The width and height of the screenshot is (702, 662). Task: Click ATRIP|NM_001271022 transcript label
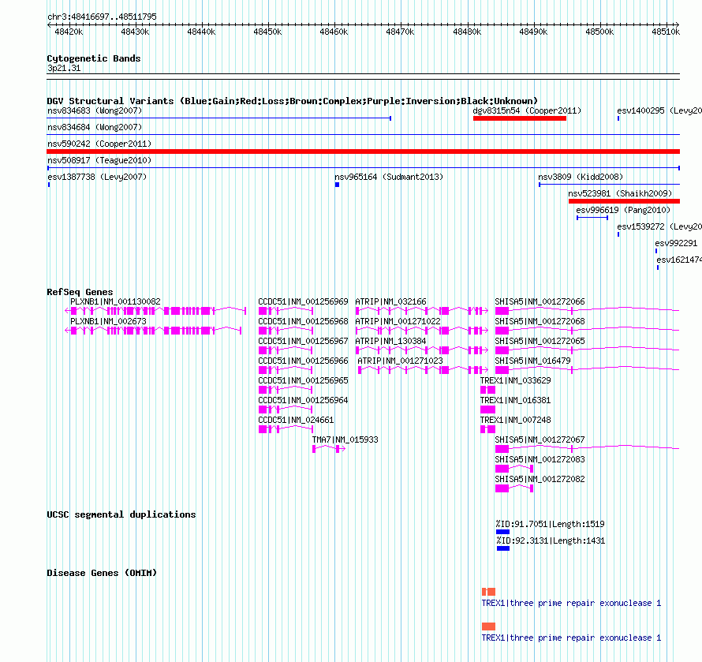[398, 321]
